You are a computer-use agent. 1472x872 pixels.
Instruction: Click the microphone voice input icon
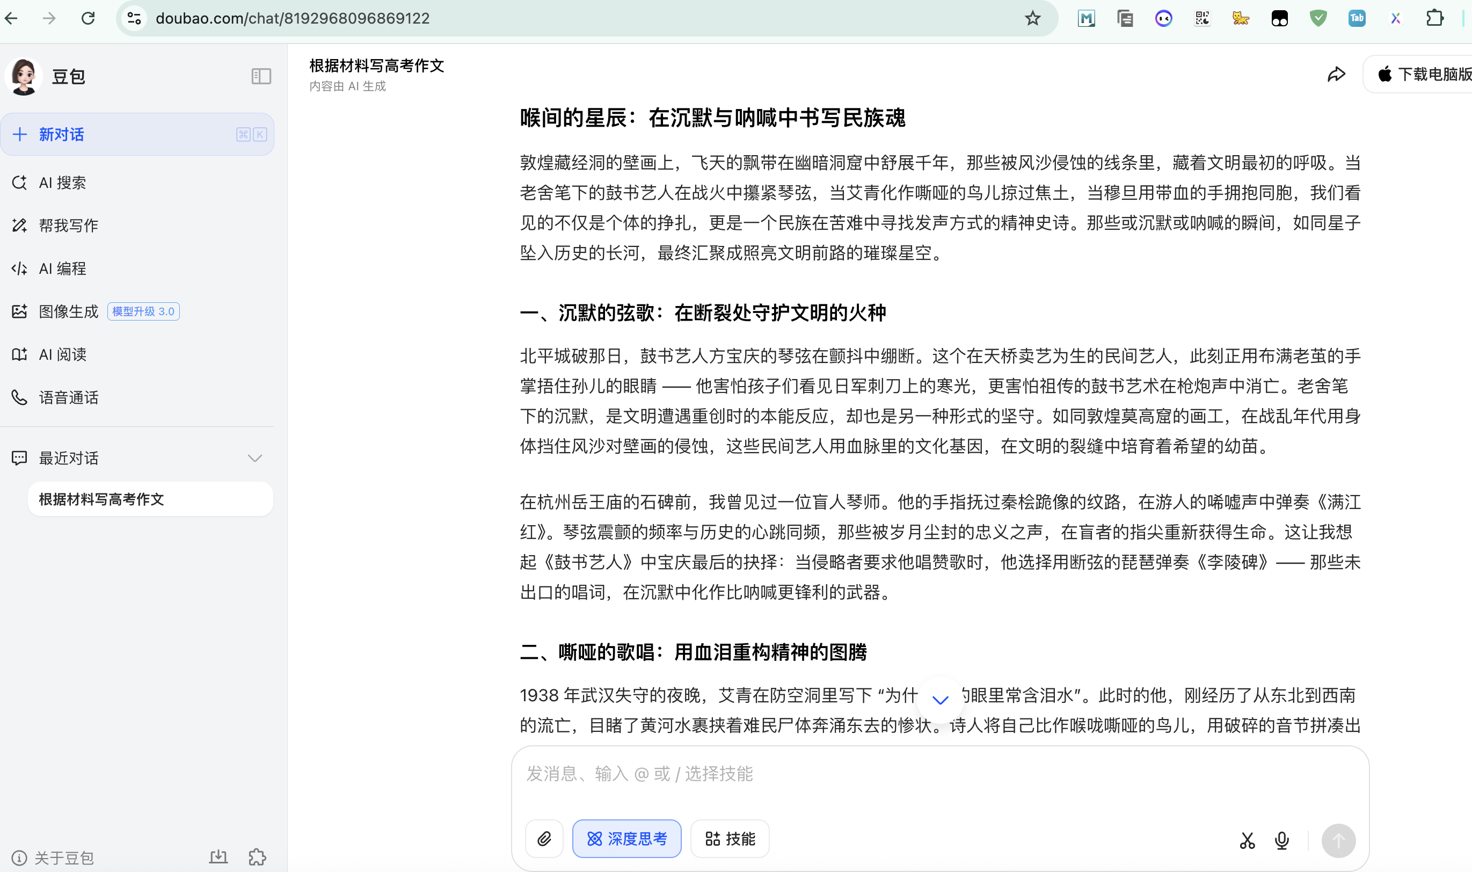pyautogui.click(x=1281, y=840)
